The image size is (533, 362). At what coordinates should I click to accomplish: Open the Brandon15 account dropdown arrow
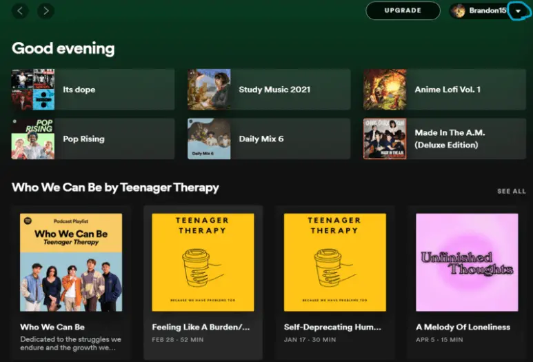pos(518,11)
